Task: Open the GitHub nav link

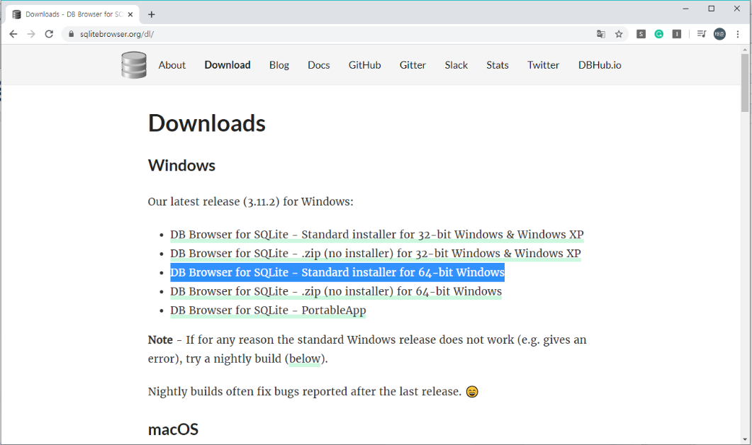Action: click(364, 65)
